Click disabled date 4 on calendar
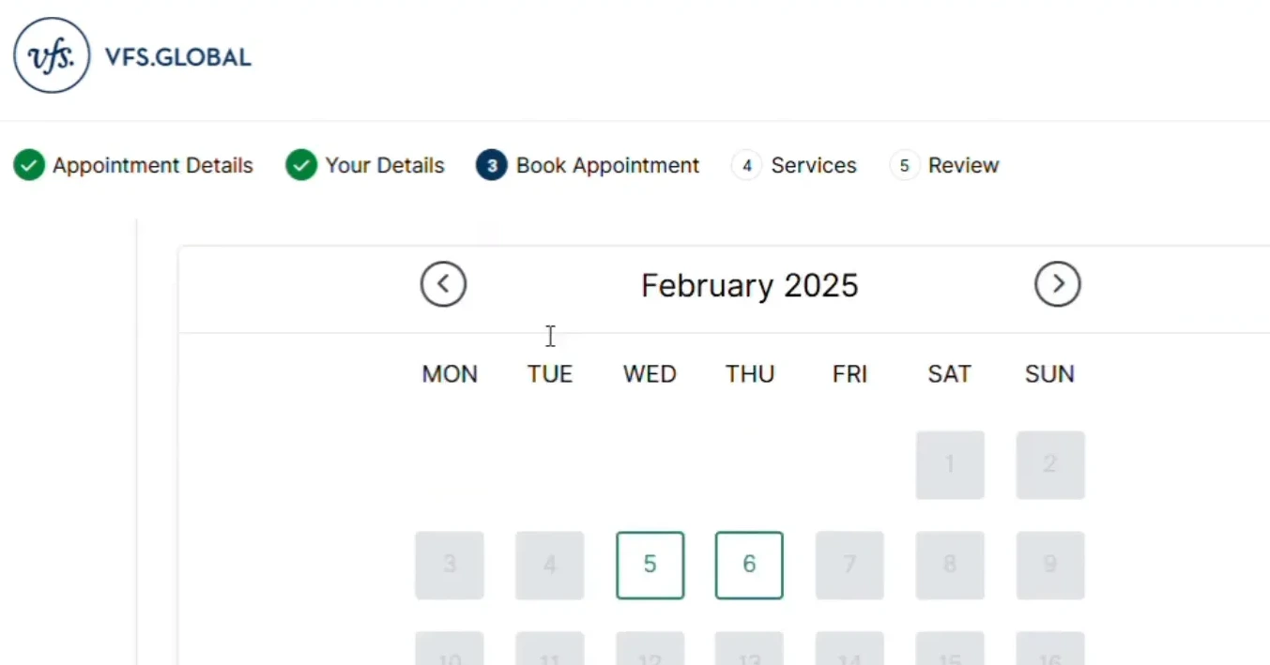1270x665 pixels. pos(550,565)
